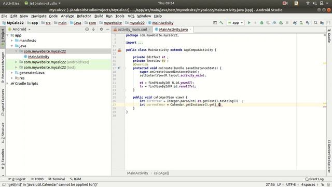The image size is (332, 187).
Task: Click the screen recording icon in top bar
Action: point(285,3)
